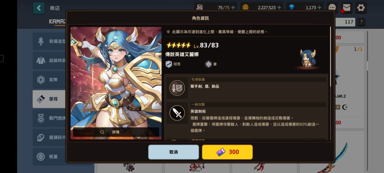Open the chat bubble icon
Screen dimensions: 384x173
pyautogui.click(x=332, y=8)
